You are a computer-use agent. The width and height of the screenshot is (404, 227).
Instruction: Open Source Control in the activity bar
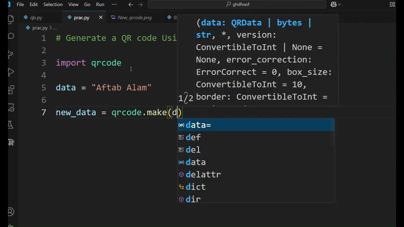[x=10, y=54]
